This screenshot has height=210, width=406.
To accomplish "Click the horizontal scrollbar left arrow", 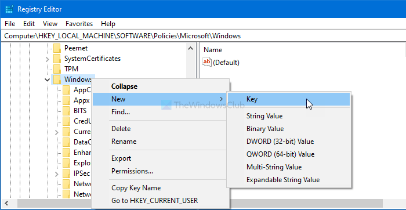I will (6, 203).
